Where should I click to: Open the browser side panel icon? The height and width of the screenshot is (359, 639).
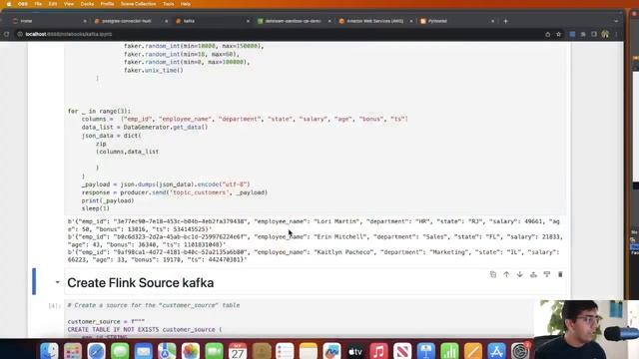(x=594, y=34)
